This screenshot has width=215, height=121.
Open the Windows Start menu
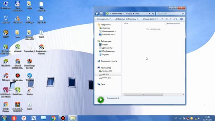[4, 118]
